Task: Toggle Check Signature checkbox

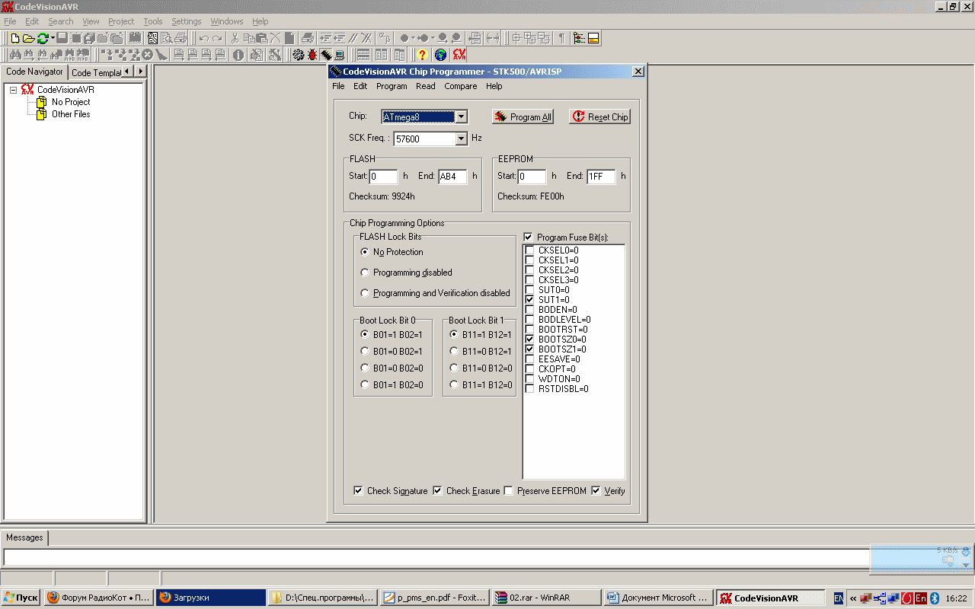Action: [358, 491]
